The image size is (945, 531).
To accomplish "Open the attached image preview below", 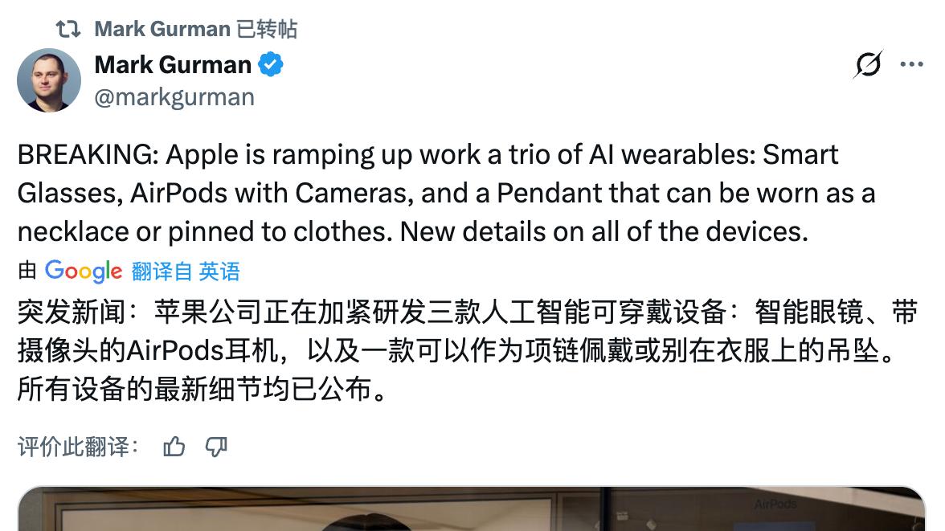I will (x=471, y=508).
